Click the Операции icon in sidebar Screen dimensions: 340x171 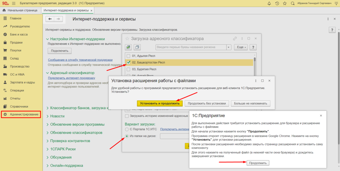[x=5, y=90]
